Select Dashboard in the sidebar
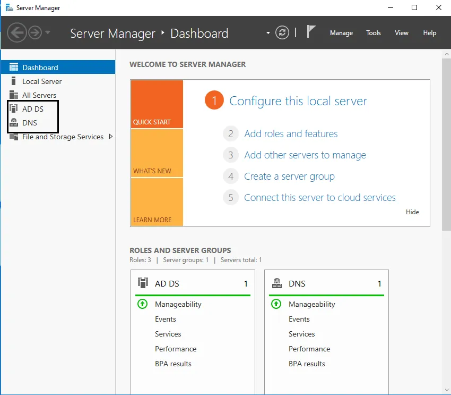Screen dimensions: 451x395 point(58,67)
